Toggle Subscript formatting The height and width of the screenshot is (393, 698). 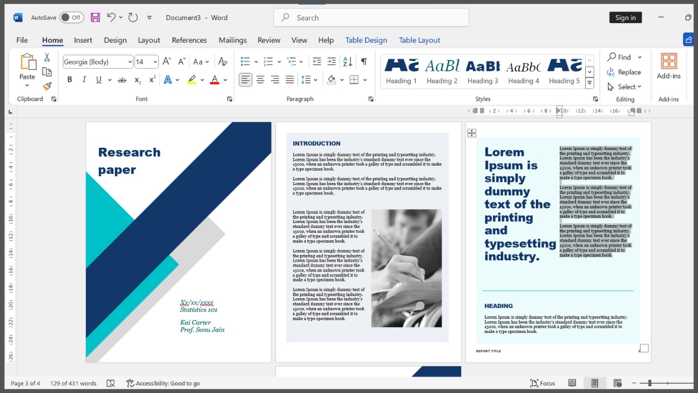(x=138, y=80)
